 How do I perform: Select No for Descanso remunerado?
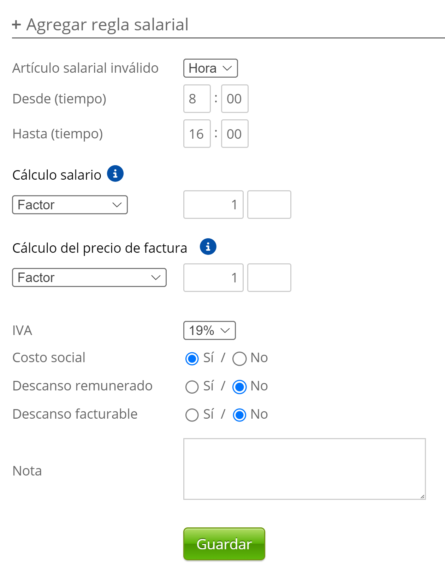click(239, 387)
